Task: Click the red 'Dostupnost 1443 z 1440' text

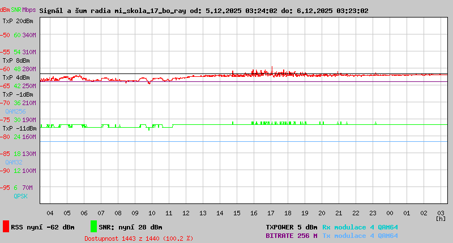Action: tap(139, 238)
